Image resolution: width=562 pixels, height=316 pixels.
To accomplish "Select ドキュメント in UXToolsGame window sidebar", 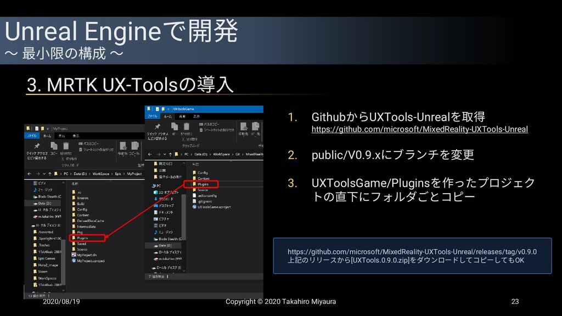I will tap(164, 212).
